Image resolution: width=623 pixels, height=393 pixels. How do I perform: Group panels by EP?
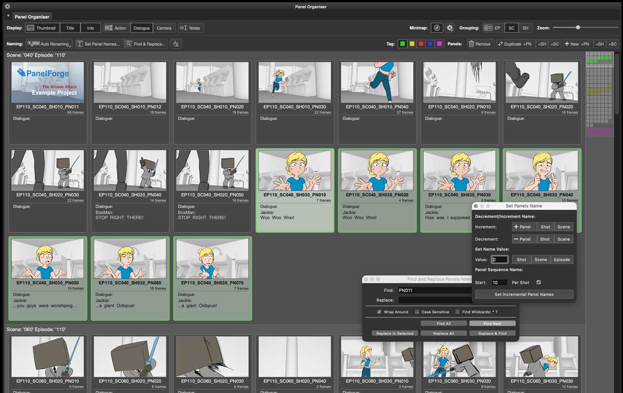(x=493, y=28)
